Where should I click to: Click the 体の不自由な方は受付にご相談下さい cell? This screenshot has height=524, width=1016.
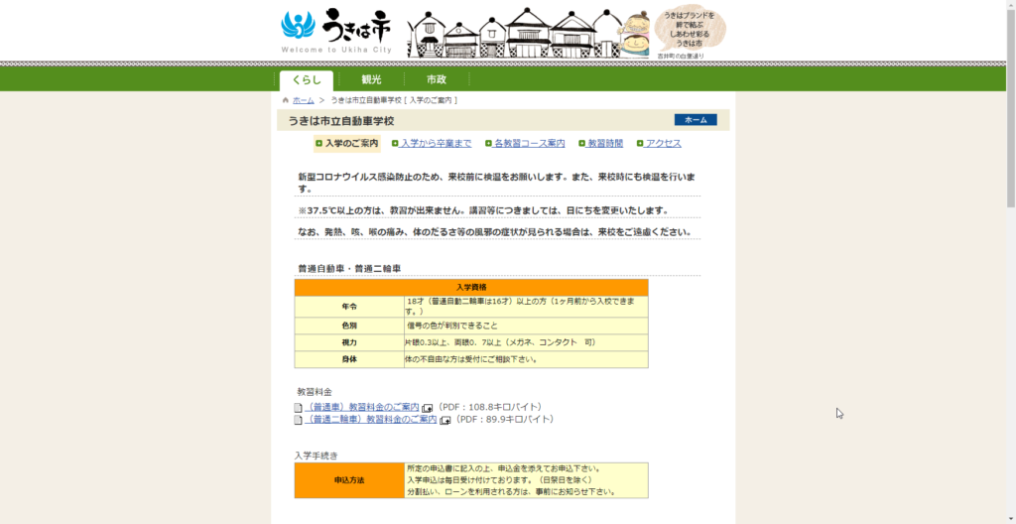(526, 359)
